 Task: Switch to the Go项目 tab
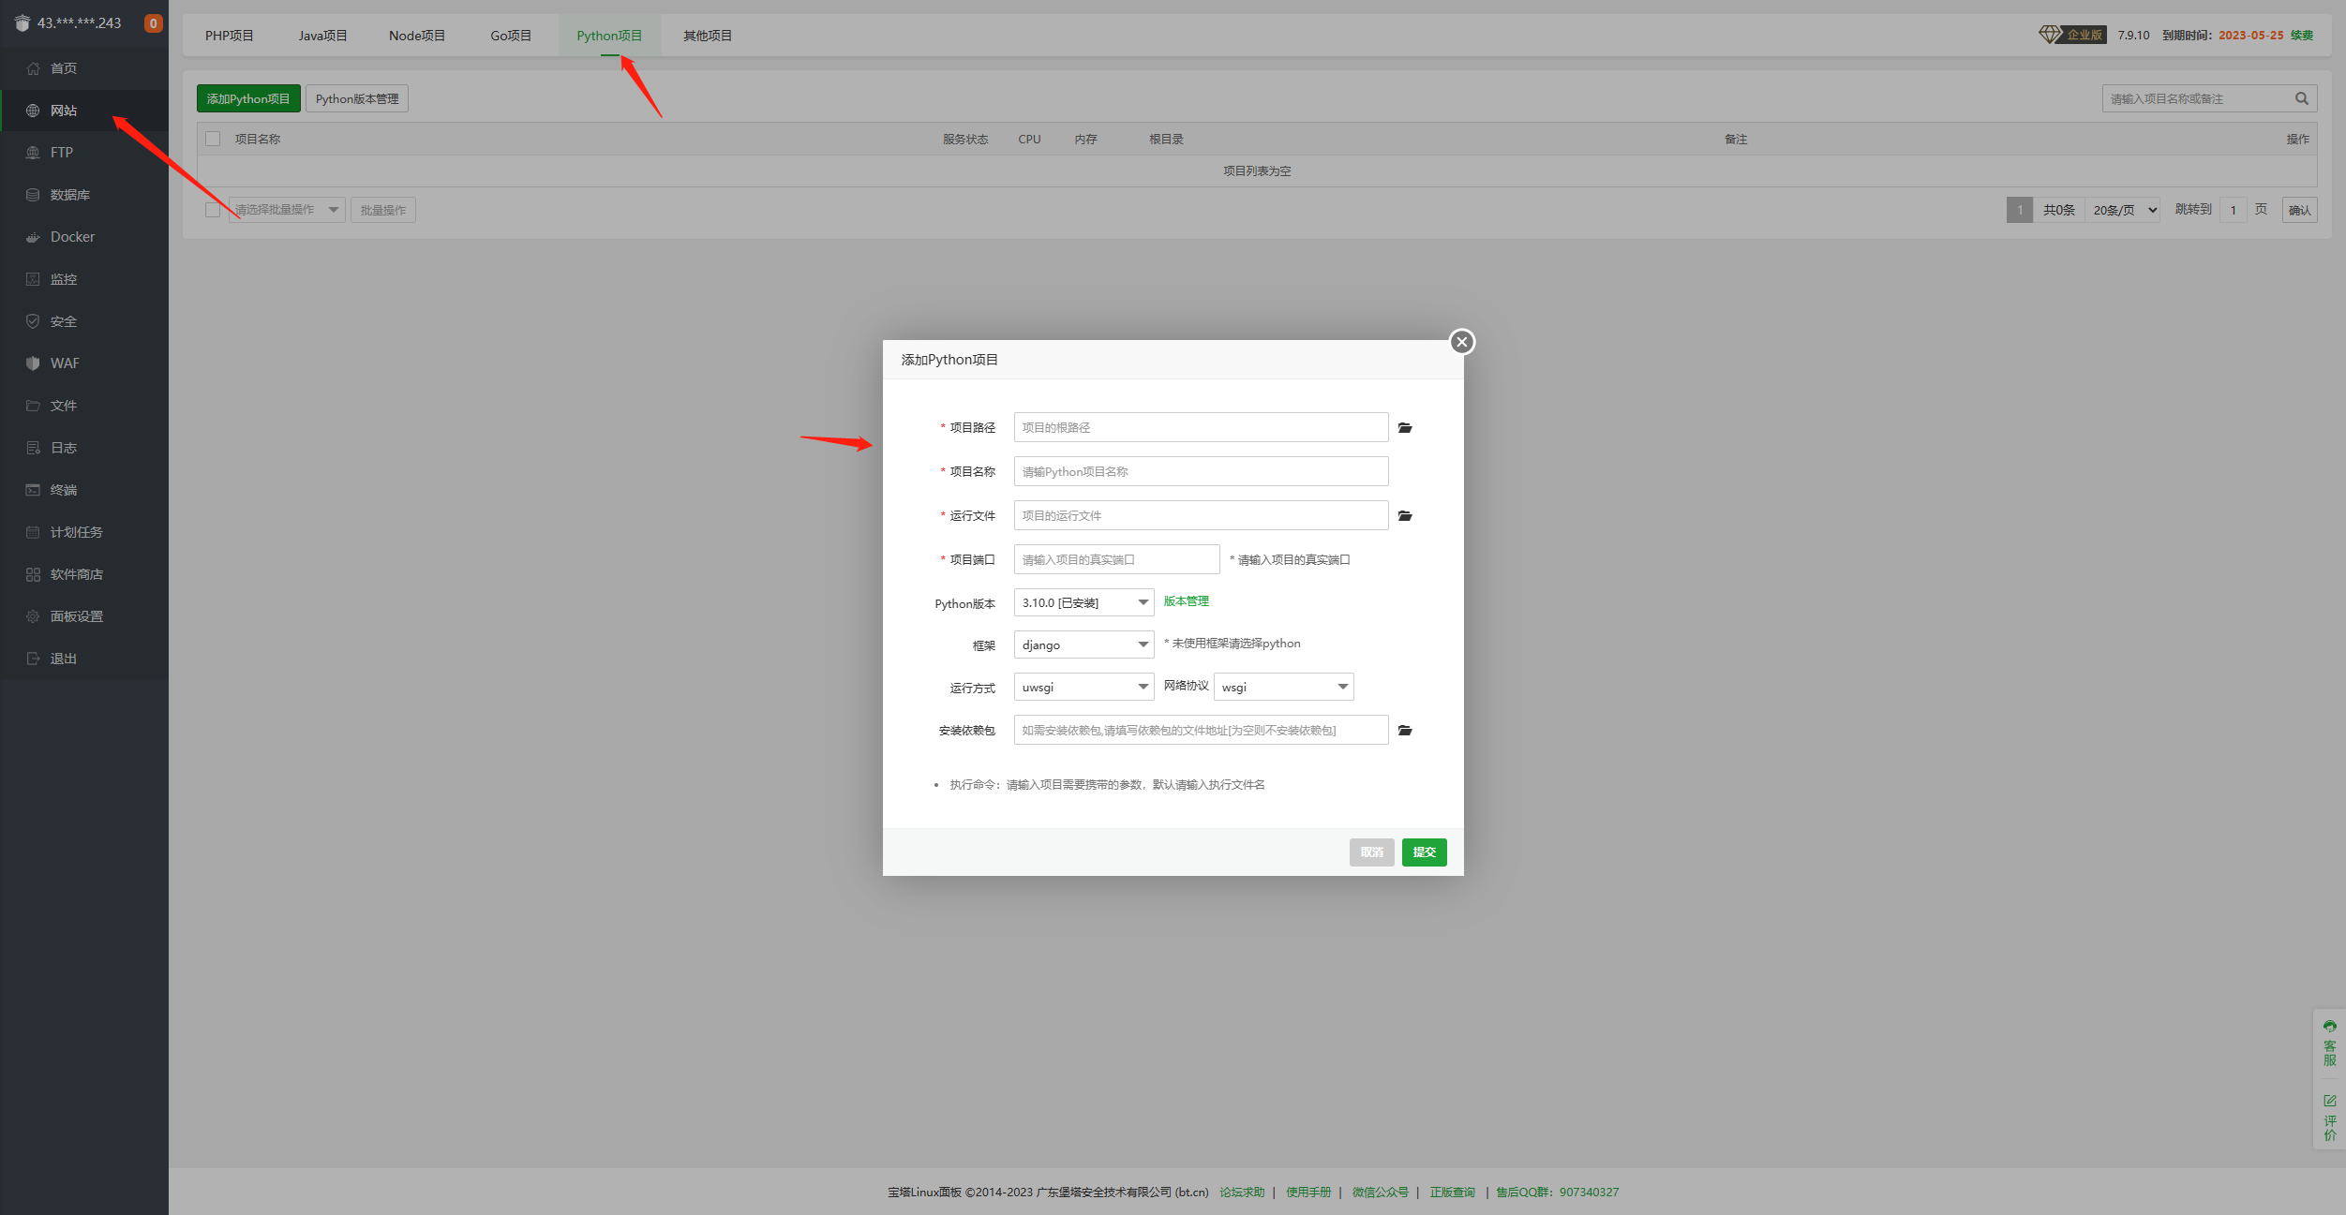pos(511,36)
